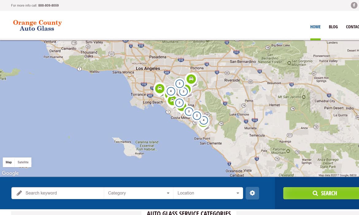Click the magnifier icon on Search button

(x=315, y=193)
